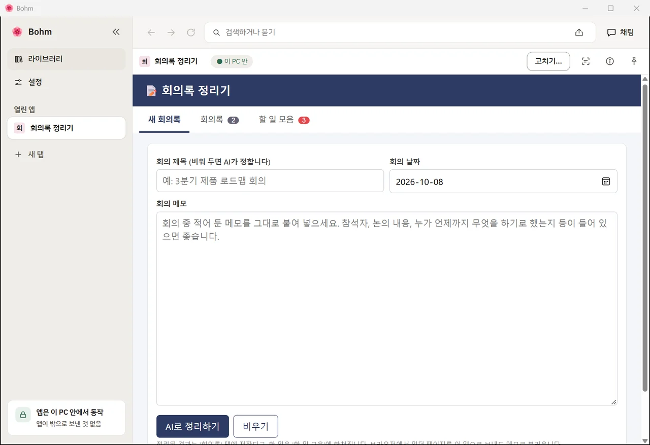
Task: Click the notepad icon in 회의록 정리기 header
Action: [x=151, y=91]
